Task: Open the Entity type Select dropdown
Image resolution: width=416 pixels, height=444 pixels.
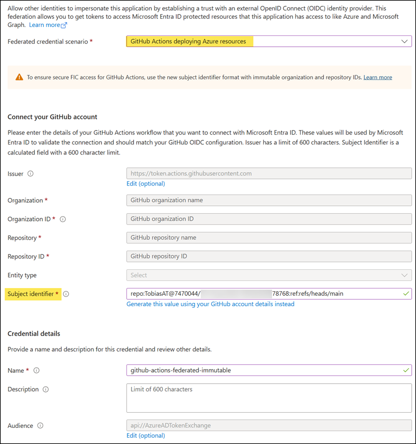Action: click(x=269, y=275)
